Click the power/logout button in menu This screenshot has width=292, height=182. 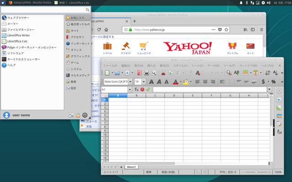coord(85,115)
